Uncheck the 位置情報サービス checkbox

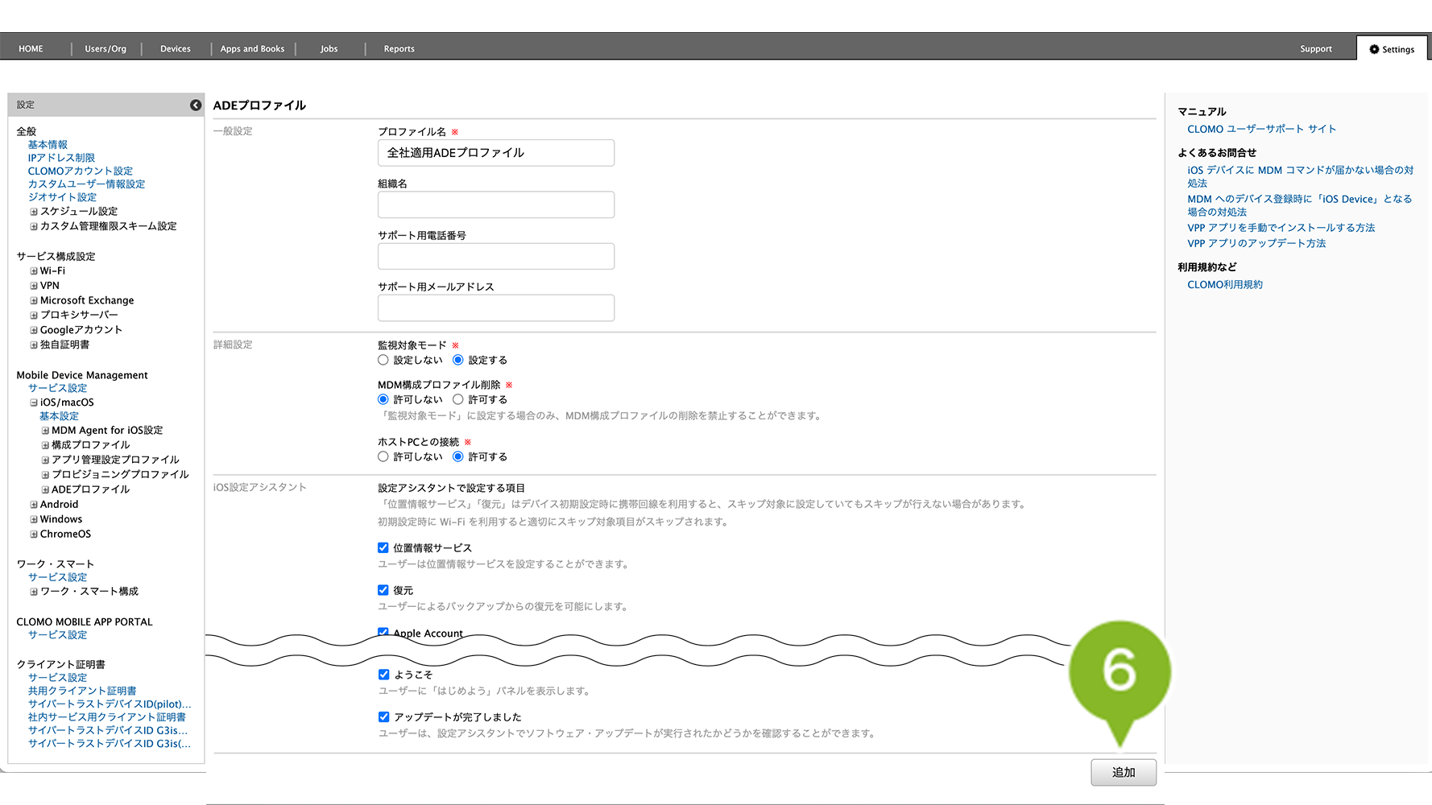pos(383,547)
